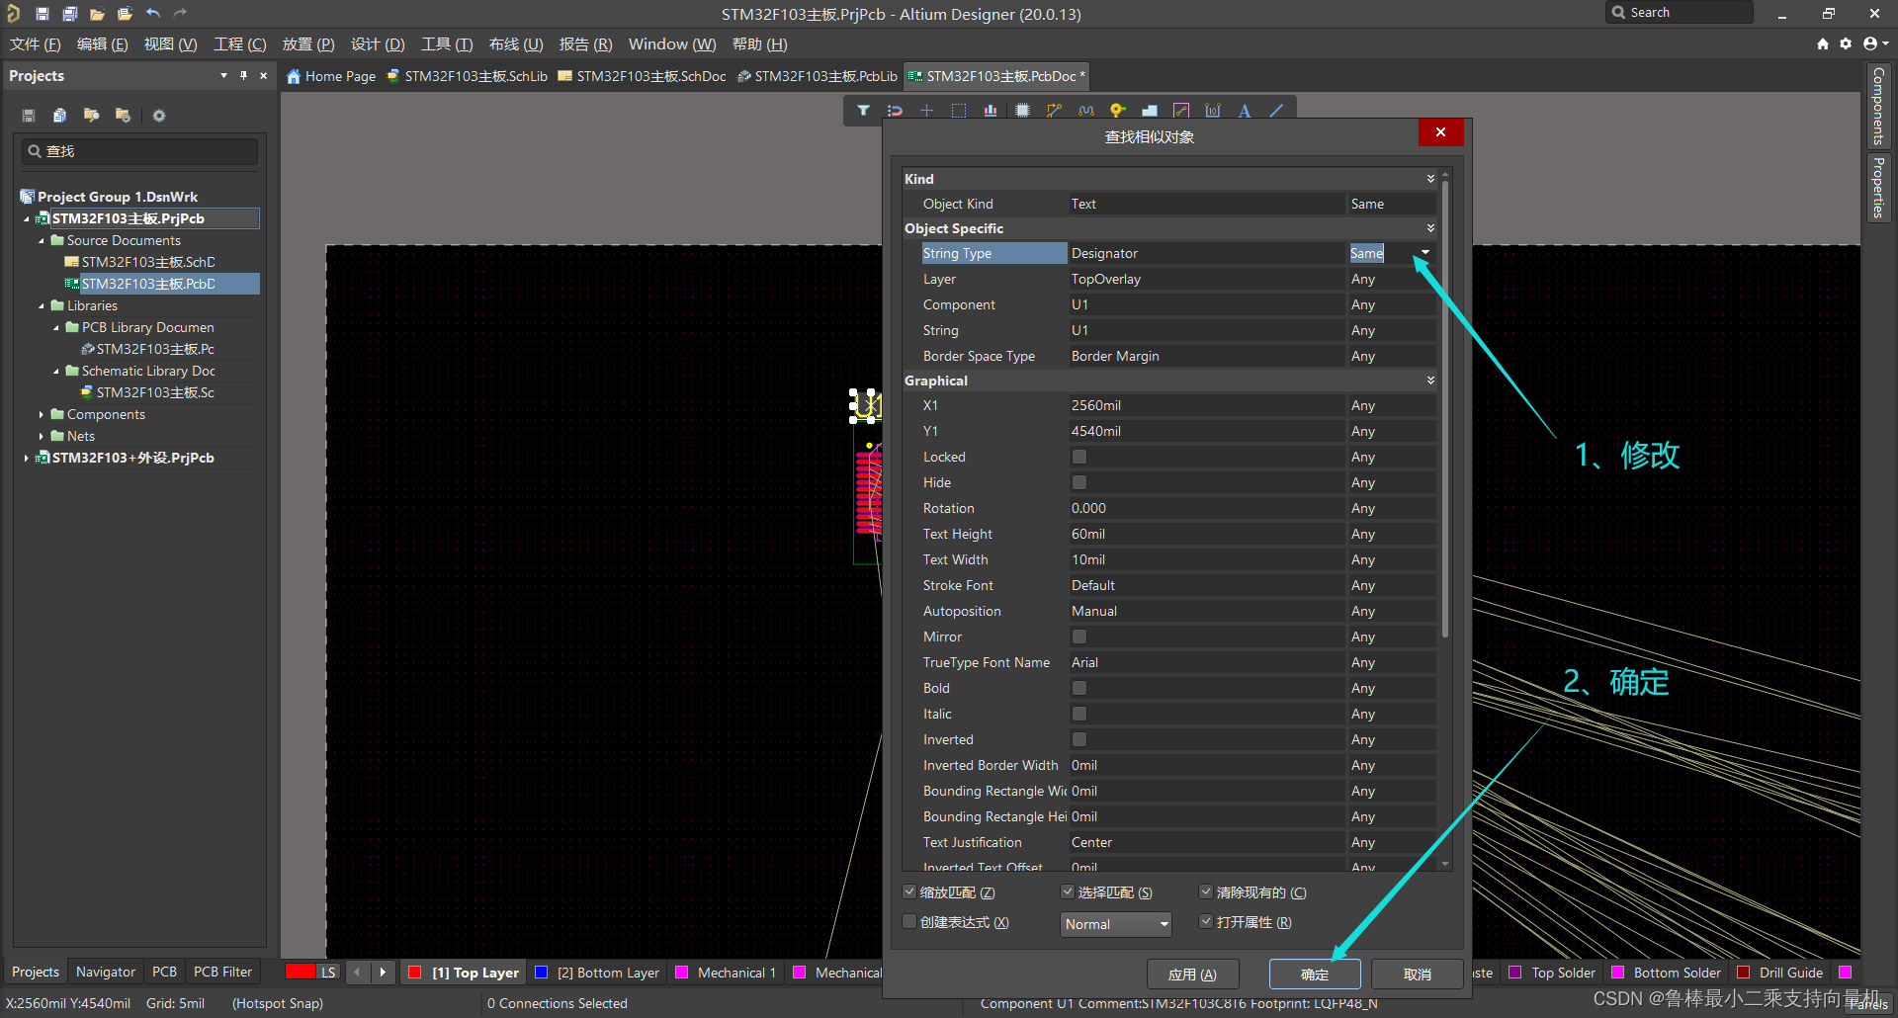Switch to the PCB Filter bottom tab

222,973
